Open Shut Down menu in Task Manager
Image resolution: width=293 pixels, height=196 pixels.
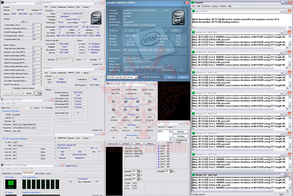pyautogui.click(x=24, y=169)
